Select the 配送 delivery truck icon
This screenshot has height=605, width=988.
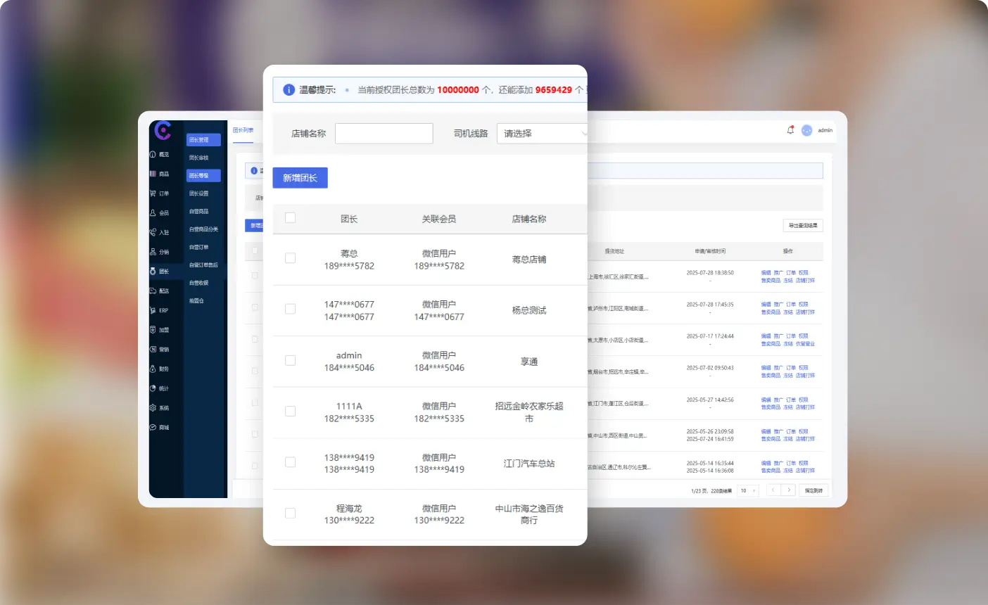pos(153,291)
